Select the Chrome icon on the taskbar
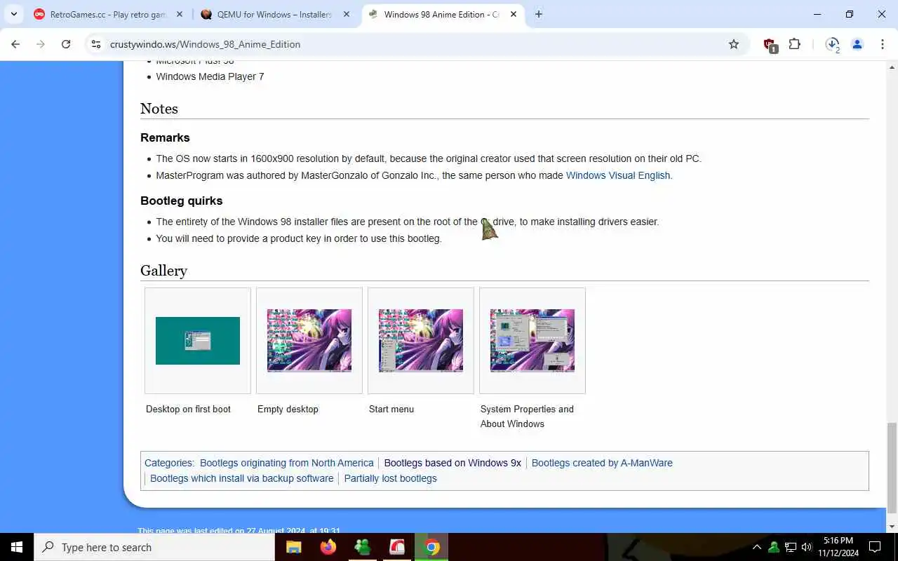 point(432,547)
